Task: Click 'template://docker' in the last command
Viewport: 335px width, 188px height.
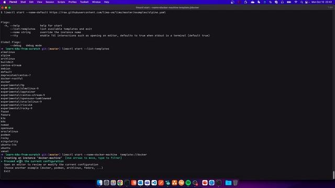Action: 133,155
